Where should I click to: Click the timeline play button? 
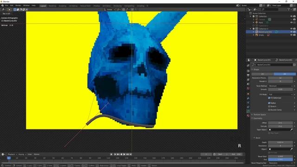(124, 154)
